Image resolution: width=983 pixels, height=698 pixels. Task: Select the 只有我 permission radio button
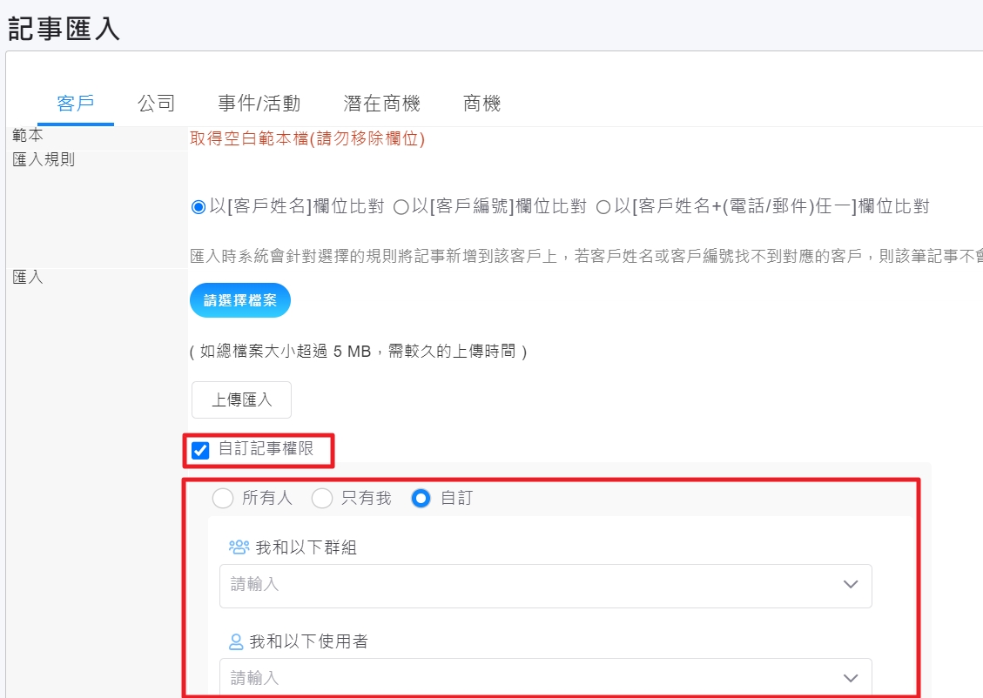point(322,498)
